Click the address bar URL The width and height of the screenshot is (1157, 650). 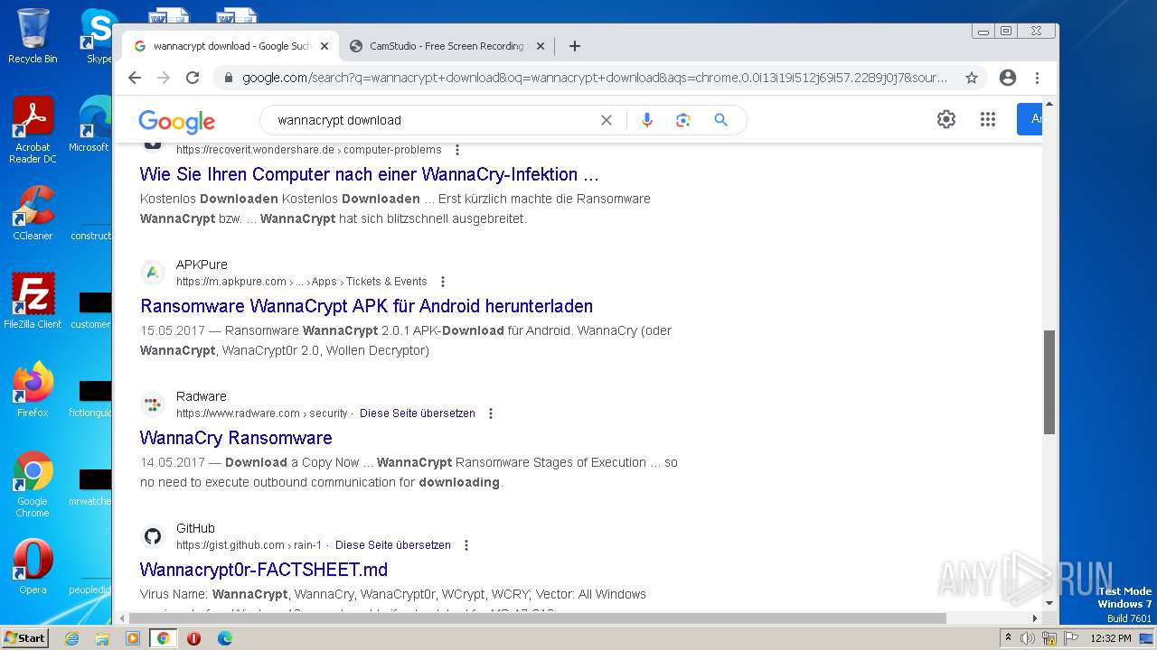click(594, 78)
